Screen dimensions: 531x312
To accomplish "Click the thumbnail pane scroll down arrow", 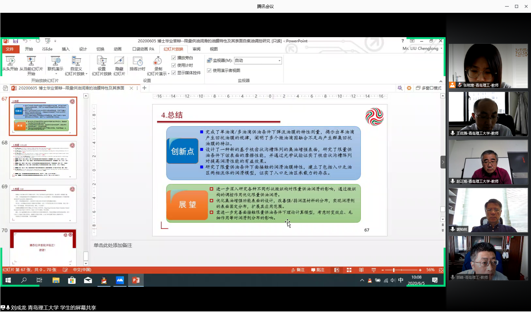I will coord(86,263).
